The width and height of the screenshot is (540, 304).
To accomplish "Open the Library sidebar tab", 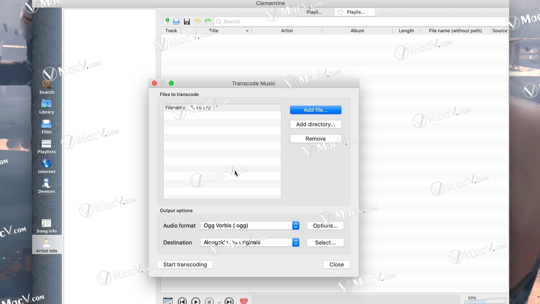I will click(x=46, y=107).
